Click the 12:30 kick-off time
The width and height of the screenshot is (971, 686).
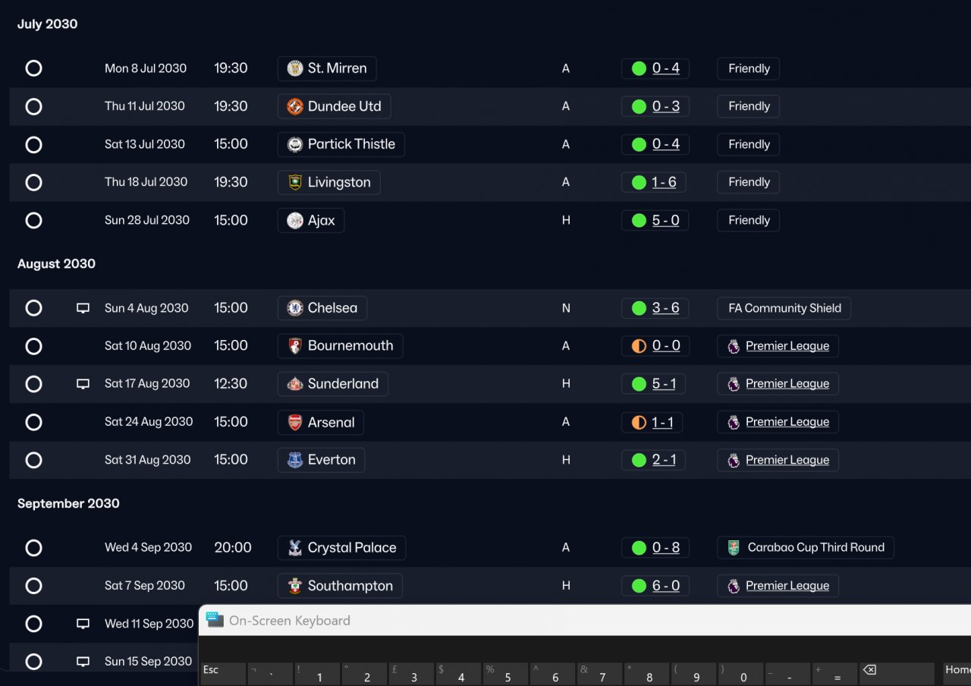pyautogui.click(x=231, y=384)
